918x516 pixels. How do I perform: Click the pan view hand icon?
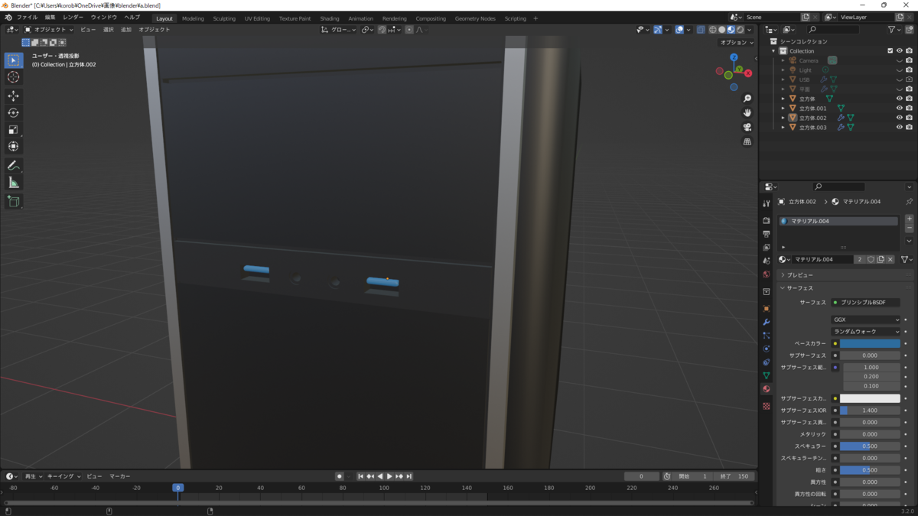[x=747, y=113]
